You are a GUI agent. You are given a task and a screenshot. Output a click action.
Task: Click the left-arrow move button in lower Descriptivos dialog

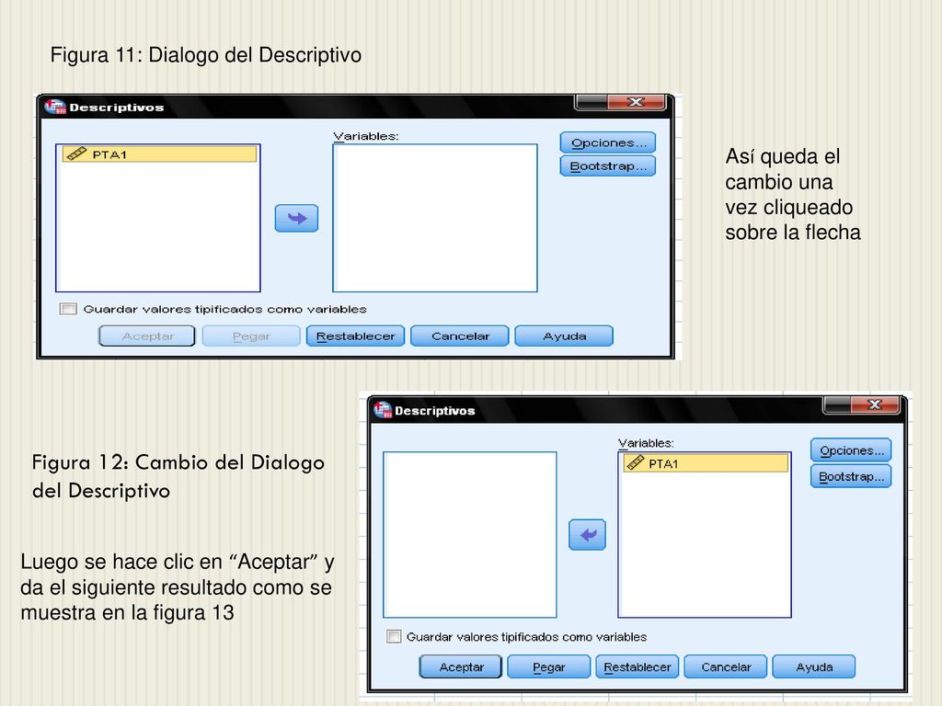pos(587,534)
